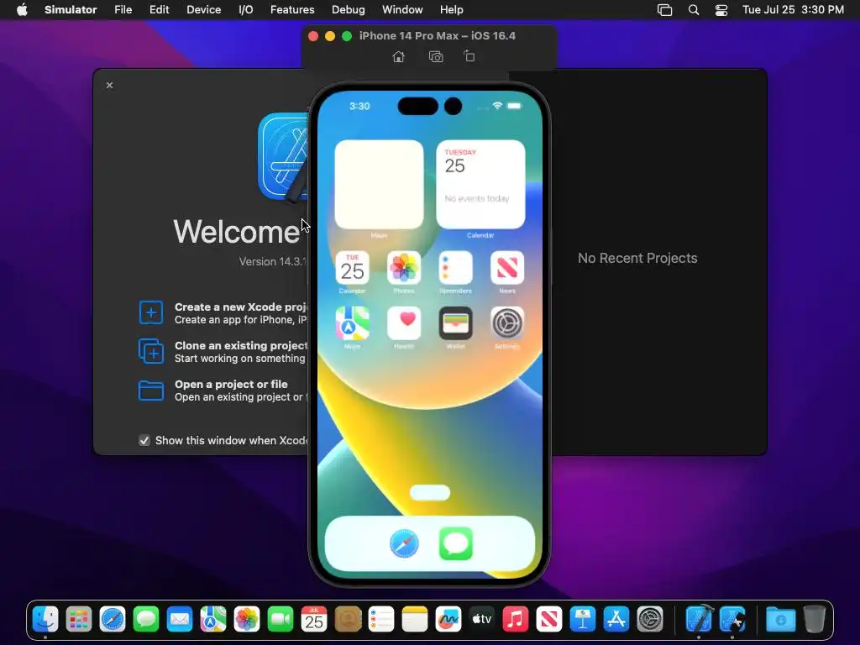Create a new Xcode project
The width and height of the screenshot is (860, 645).
[x=224, y=313]
